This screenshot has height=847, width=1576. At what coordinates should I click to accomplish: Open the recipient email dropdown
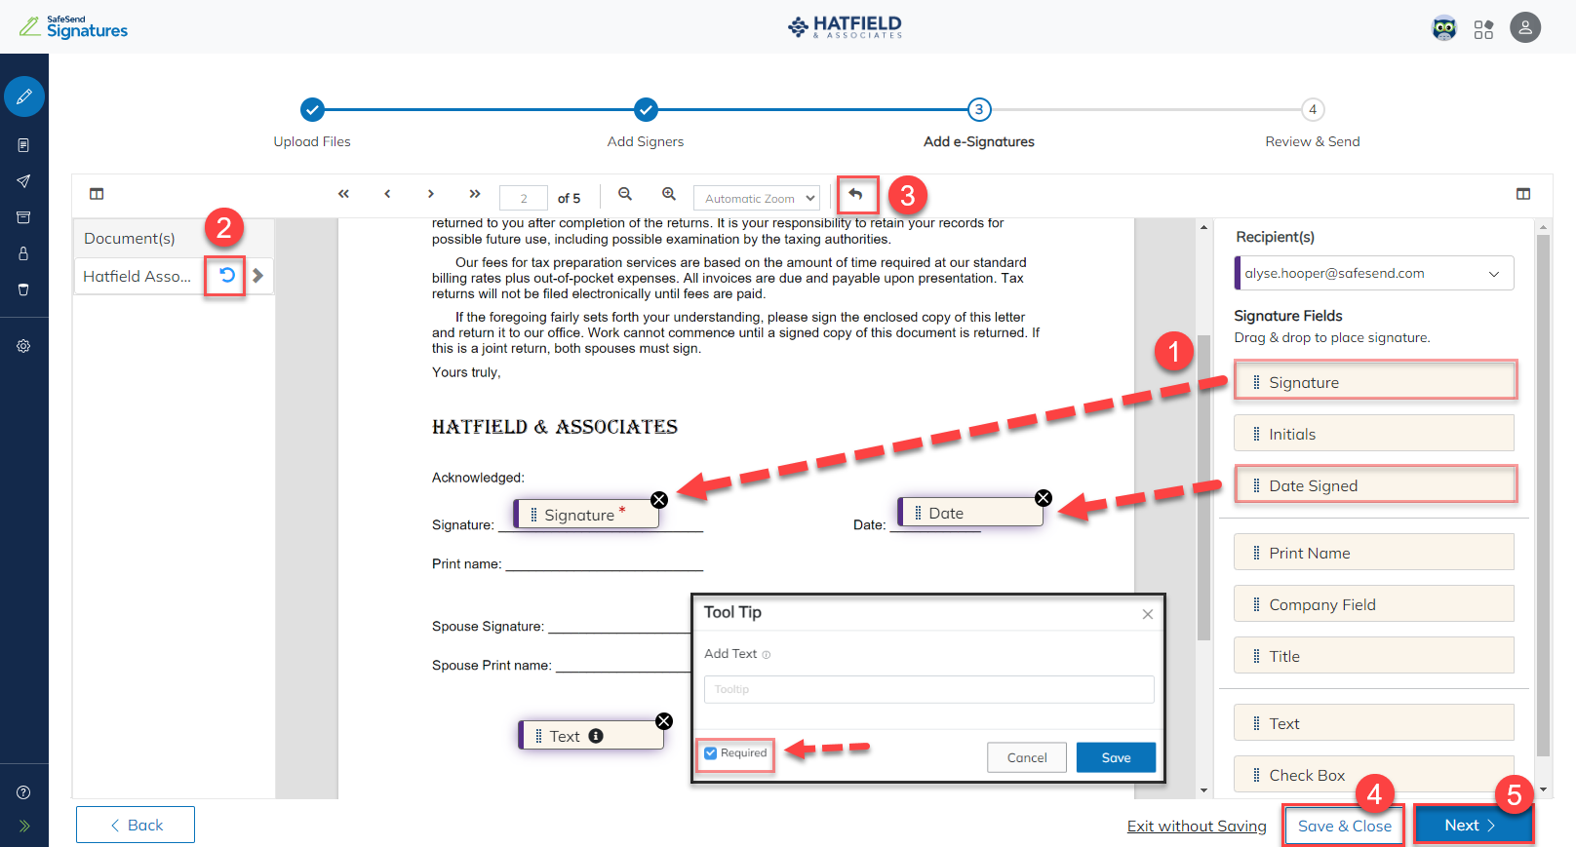pyautogui.click(x=1375, y=274)
